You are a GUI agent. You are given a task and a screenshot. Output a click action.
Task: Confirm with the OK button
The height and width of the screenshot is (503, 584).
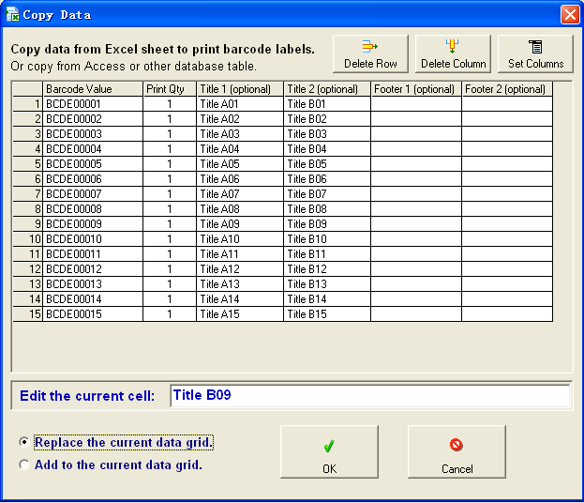tap(329, 451)
